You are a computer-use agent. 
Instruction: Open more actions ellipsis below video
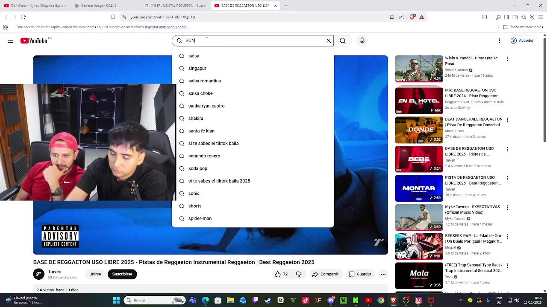click(383, 274)
